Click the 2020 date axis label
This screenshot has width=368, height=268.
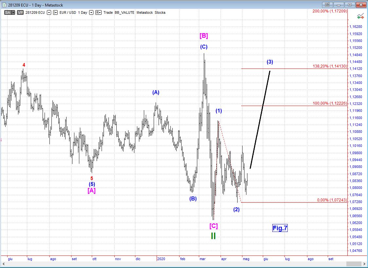point(161,259)
